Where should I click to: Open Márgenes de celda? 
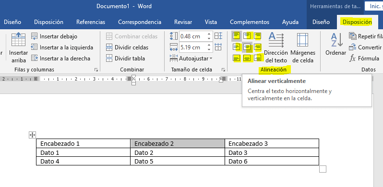click(x=303, y=48)
